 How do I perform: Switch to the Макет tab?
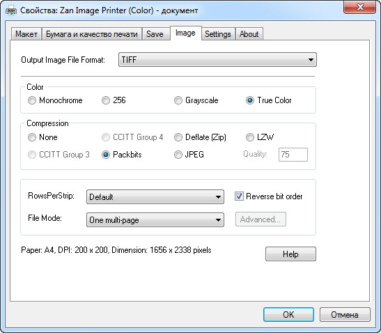pyautogui.click(x=26, y=34)
